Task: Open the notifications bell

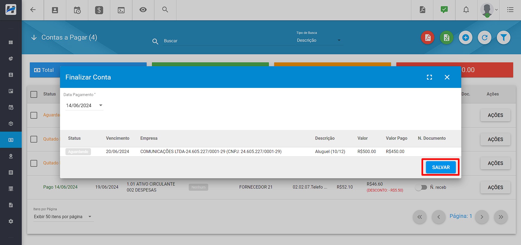Action: pyautogui.click(x=466, y=10)
